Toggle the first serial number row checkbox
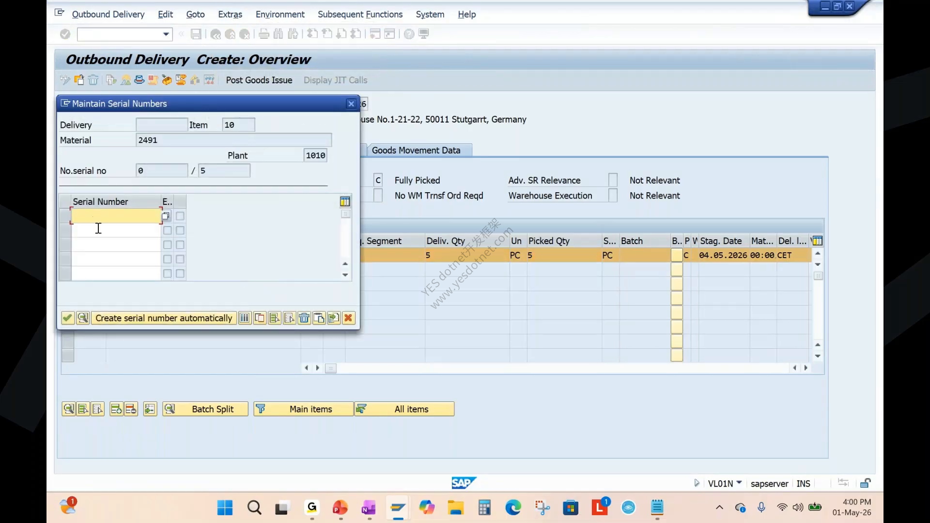The height and width of the screenshot is (523, 930). point(180,216)
